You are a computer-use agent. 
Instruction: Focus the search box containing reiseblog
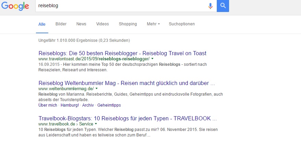coord(126,6)
